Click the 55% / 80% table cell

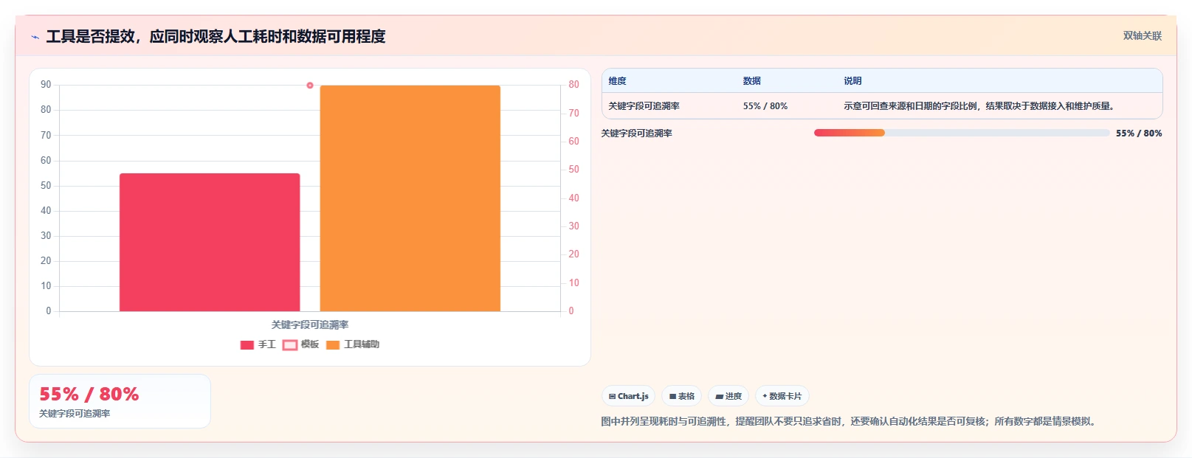point(765,106)
